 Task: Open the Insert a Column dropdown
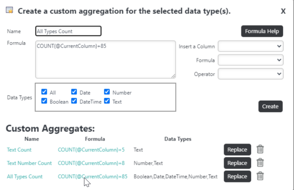point(251,46)
